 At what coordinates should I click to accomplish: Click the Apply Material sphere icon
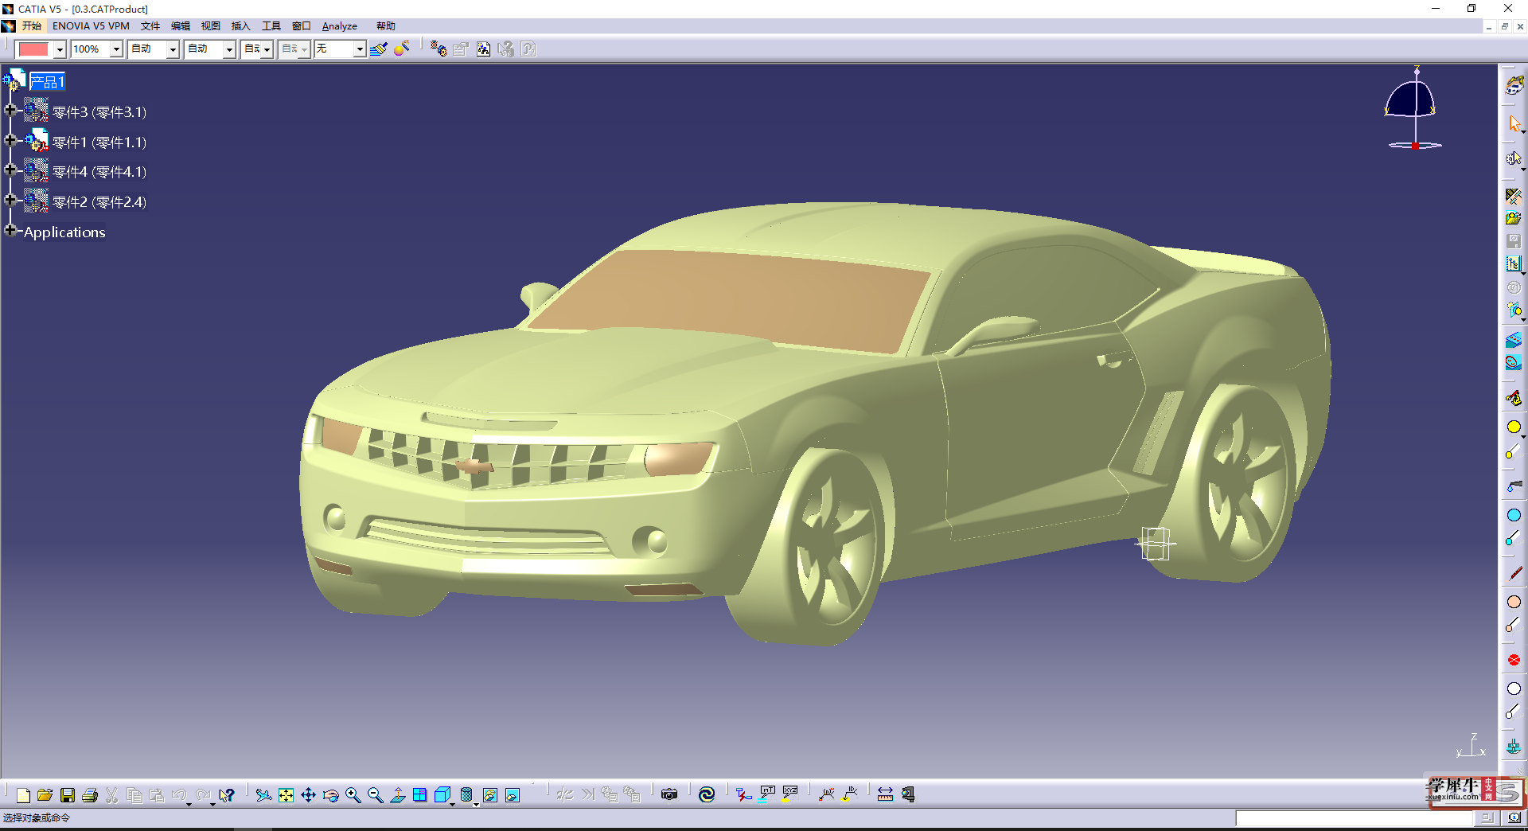click(402, 49)
